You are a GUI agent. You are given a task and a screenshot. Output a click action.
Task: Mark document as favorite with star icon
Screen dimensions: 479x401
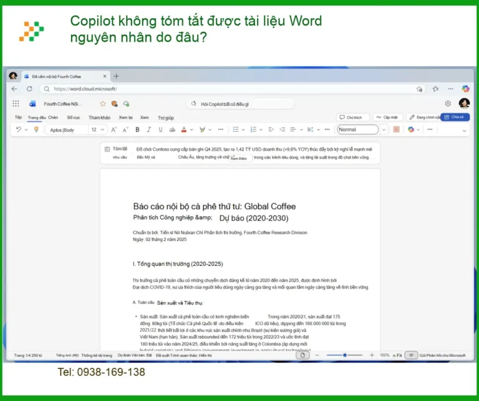[x=103, y=104]
